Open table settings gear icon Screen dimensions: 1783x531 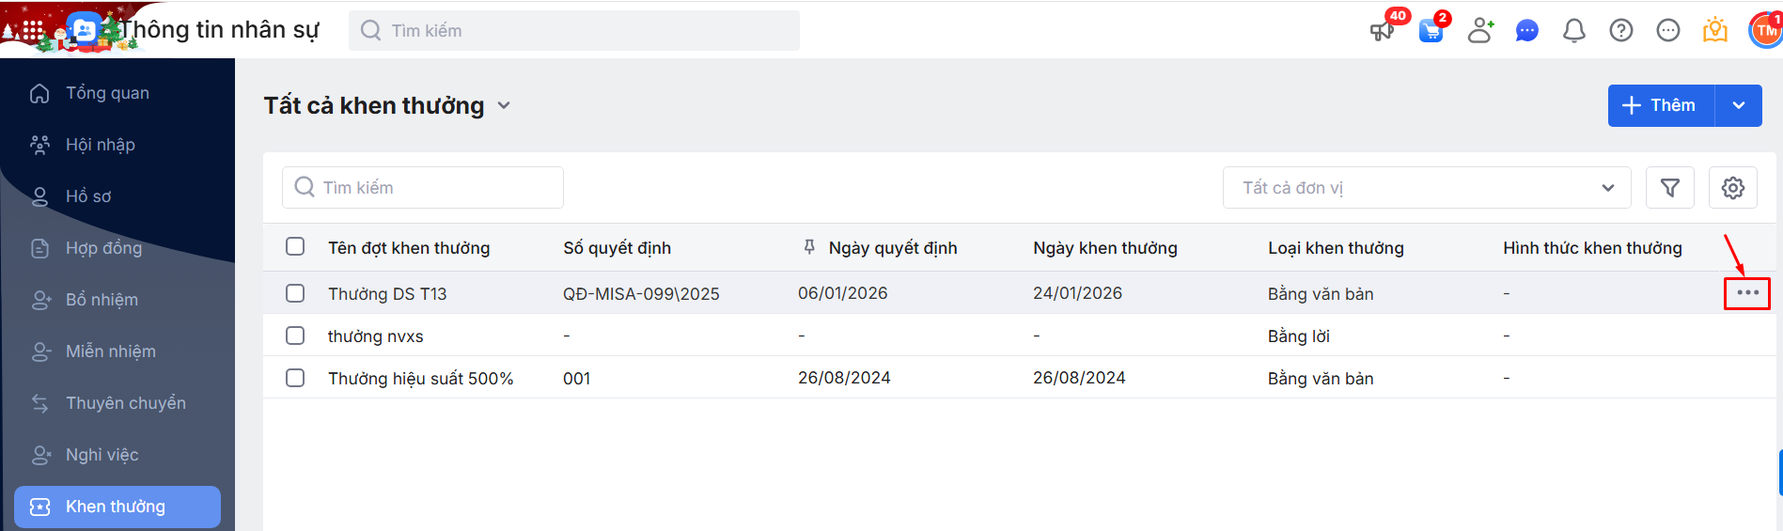coord(1733,188)
